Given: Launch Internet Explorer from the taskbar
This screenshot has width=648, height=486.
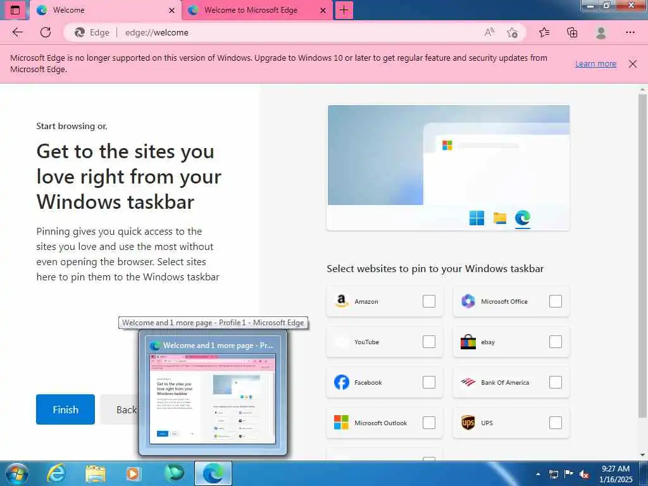Looking at the screenshot, I should coord(56,473).
